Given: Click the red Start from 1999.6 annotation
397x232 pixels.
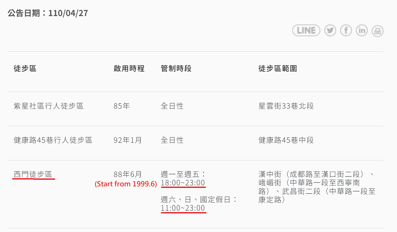Looking at the screenshot, I should point(126,184).
